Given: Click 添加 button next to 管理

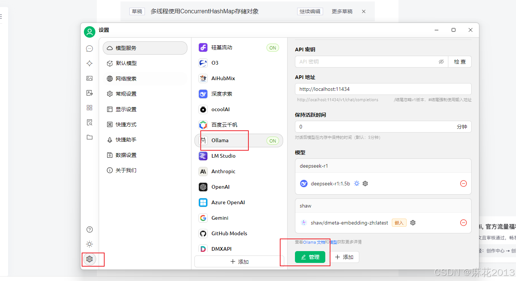Looking at the screenshot, I should (344, 257).
